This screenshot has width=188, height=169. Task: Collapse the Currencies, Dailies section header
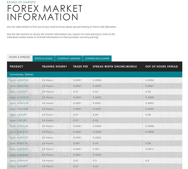[x=21, y=74]
